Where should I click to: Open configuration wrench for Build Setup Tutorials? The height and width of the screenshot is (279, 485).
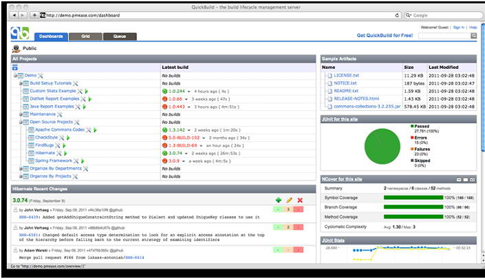pyautogui.click(x=76, y=83)
